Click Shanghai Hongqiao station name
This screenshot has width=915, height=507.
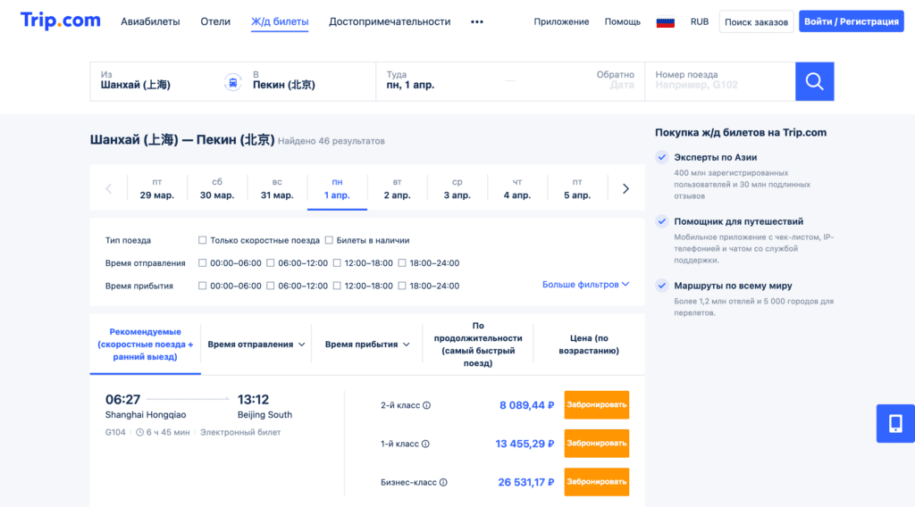point(146,415)
